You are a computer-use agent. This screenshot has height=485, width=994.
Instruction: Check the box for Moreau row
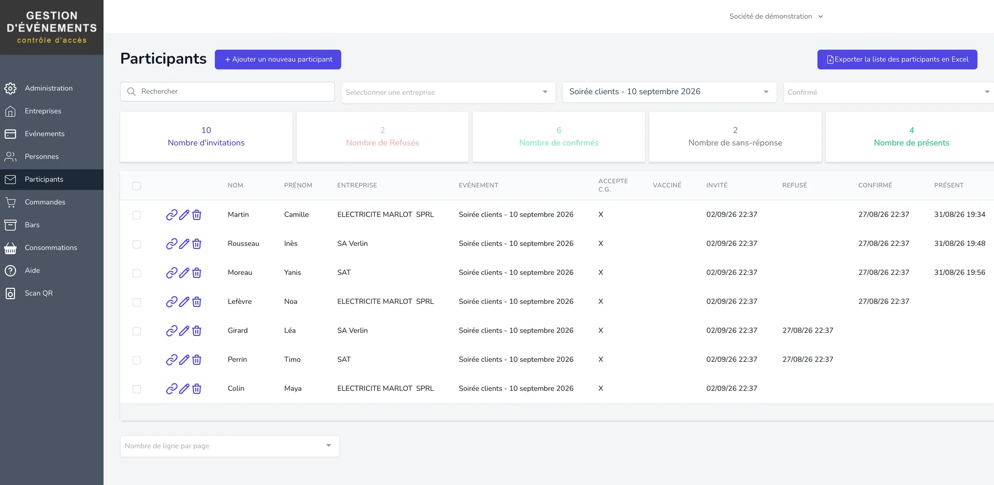137,273
